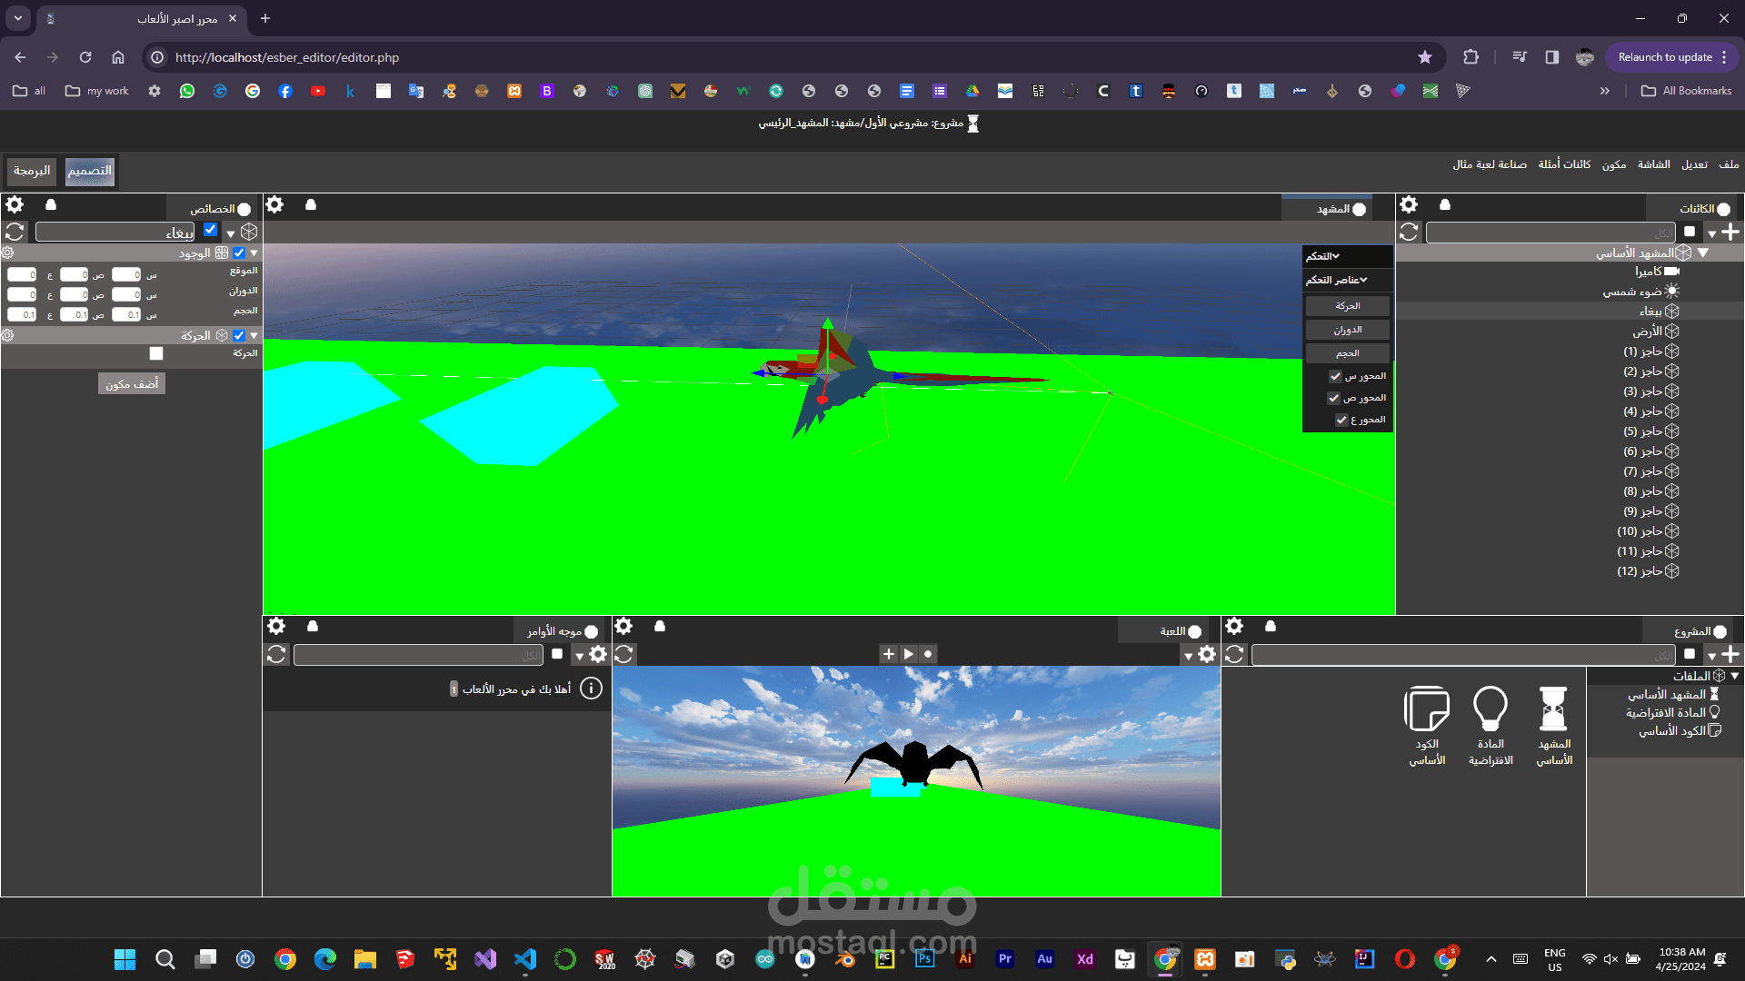
Task: Click the plus icon in الكائنات panel
Action: pos(1730,232)
